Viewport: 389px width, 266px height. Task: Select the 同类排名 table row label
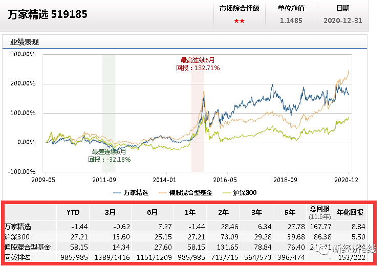[17, 257]
